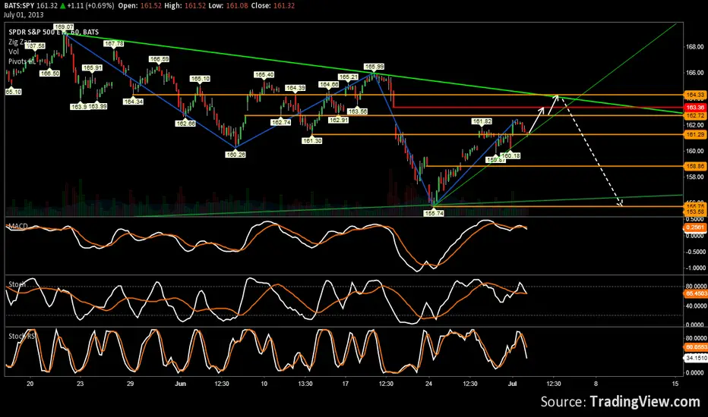Image resolution: width=708 pixels, height=417 pixels.
Task: Click the MACD value tag 0.2561
Action: click(695, 227)
